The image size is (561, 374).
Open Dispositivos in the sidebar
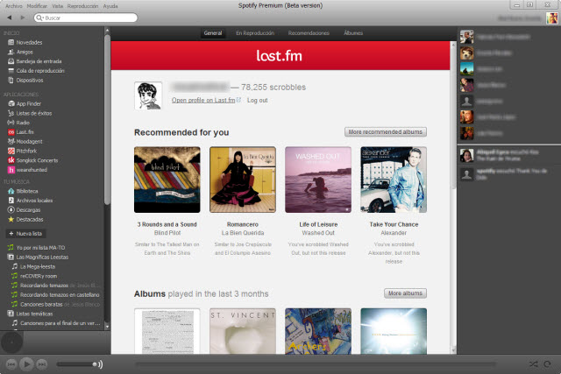30,80
